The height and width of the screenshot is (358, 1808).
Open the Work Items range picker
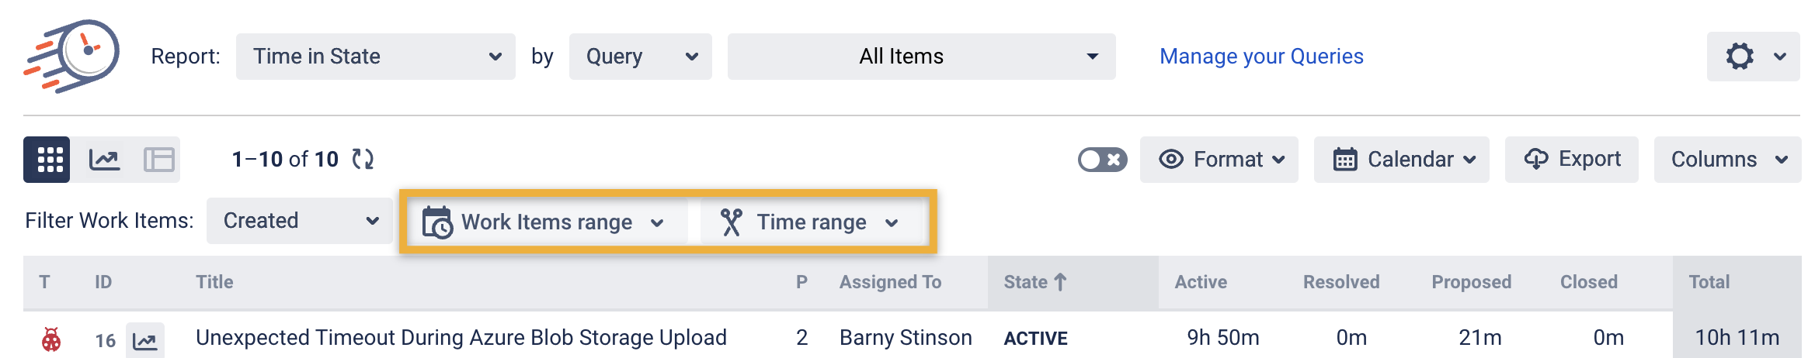[x=545, y=222]
